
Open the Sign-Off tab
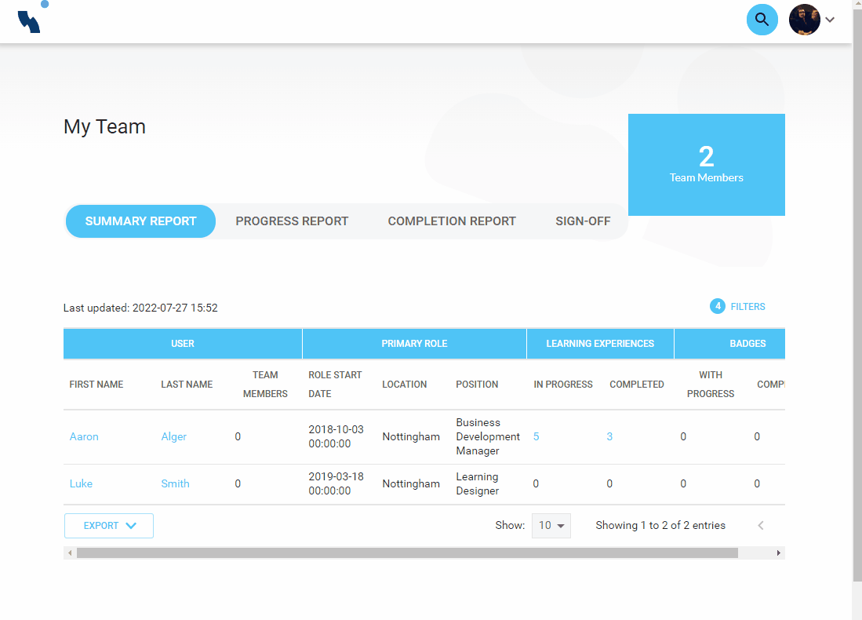(x=583, y=221)
